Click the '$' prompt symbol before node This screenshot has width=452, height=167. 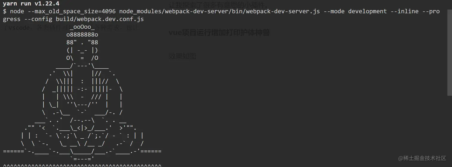coord(5,12)
